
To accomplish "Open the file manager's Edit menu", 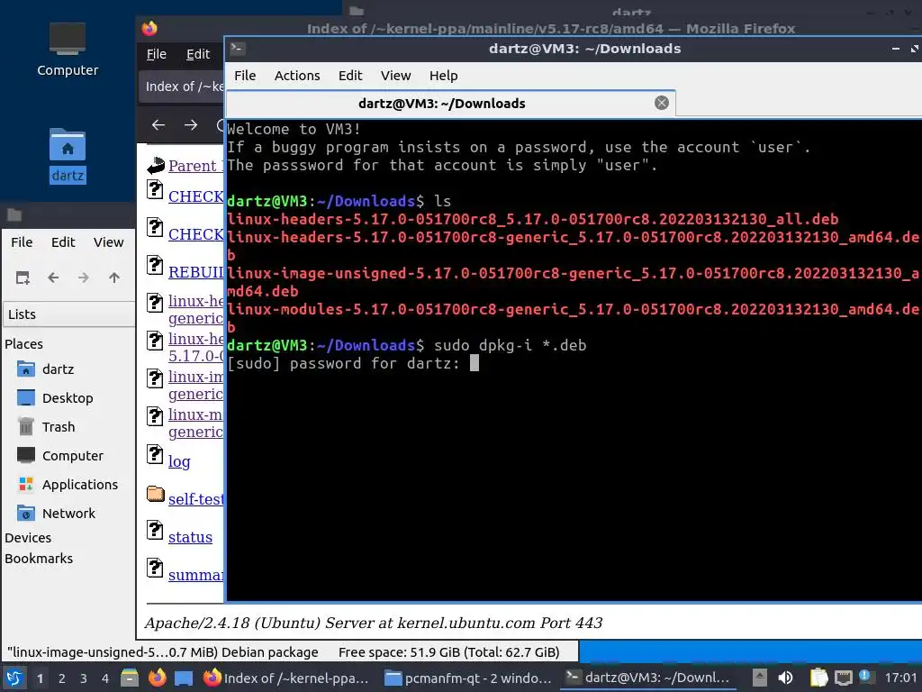I will [x=63, y=242].
